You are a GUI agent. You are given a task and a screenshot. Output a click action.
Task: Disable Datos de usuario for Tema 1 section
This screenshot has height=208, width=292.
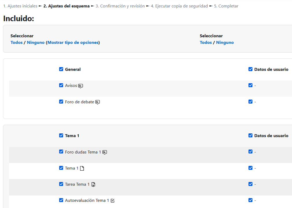pos(250,135)
